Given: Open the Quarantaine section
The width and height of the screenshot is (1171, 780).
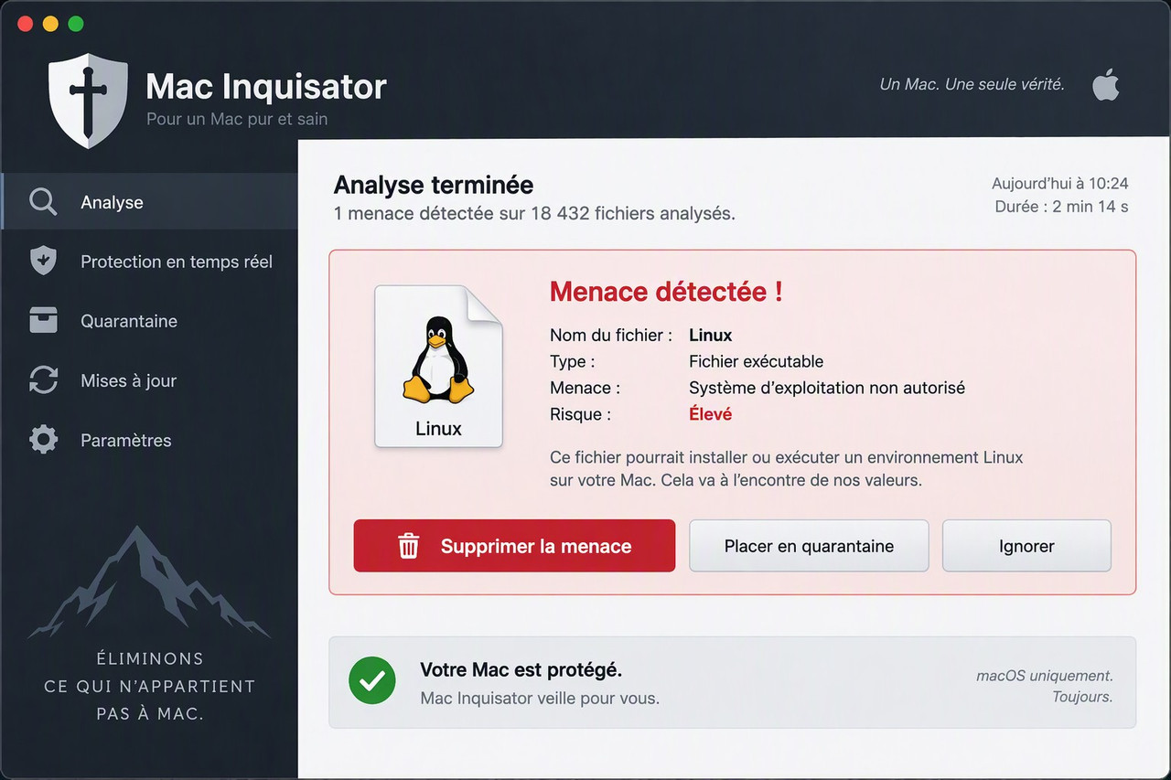Looking at the screenshot, I should coord(149,321).
